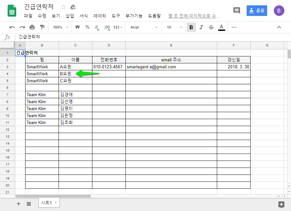Viewport: 291px width, 211px height.
Task: Toggle italic formatting
Action: [x=201, y=27]
